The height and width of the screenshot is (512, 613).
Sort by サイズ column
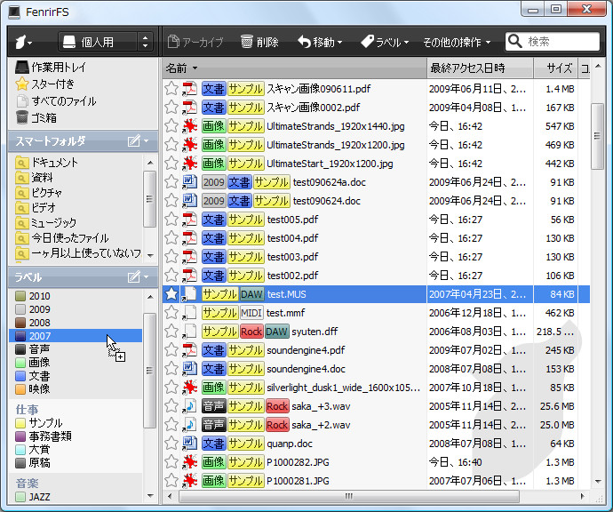point(555,68)
